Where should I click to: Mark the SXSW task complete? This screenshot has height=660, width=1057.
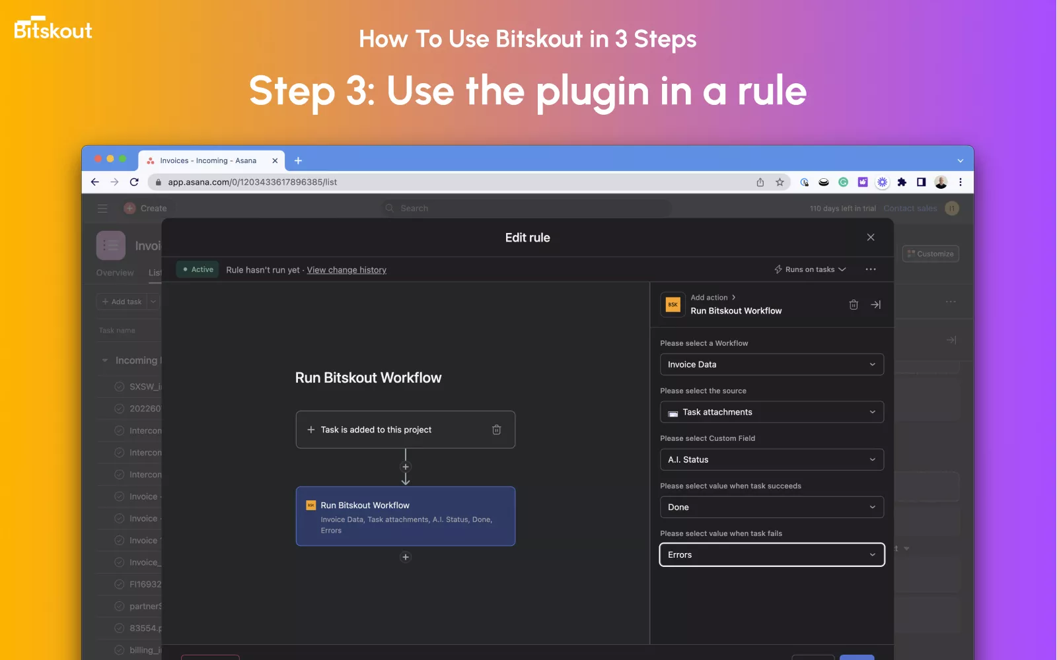tap(120, 387)
